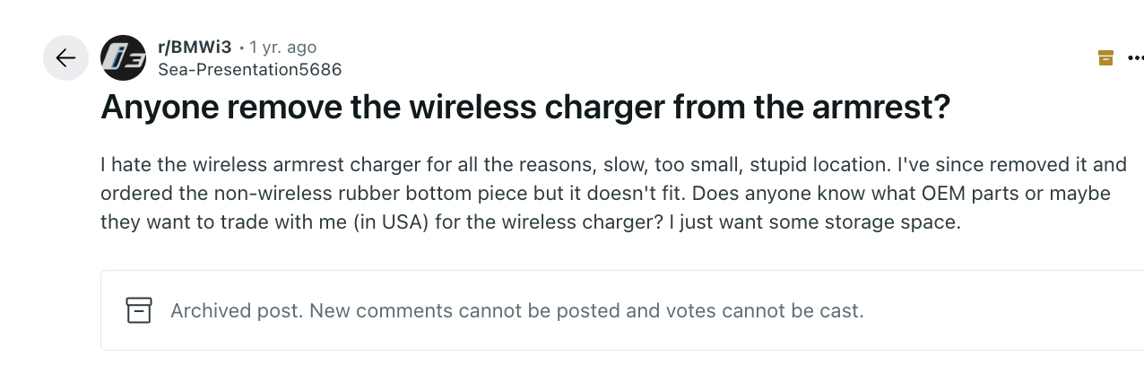This screenshot has height=382, width=1144.
Task: Select the post title about wireless charger
Action: click(x=525, y=109)
